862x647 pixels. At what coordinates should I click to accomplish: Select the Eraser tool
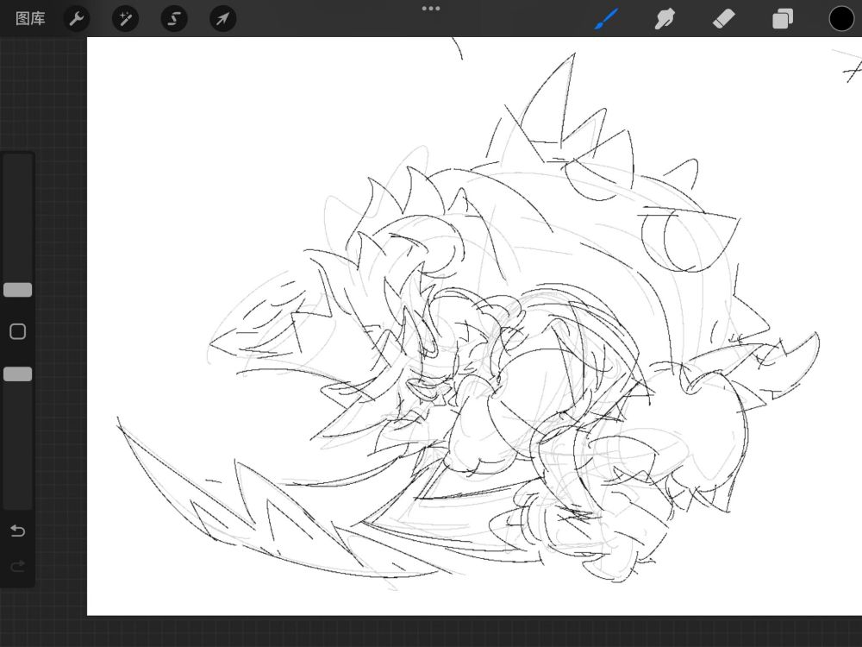[723, 19]
